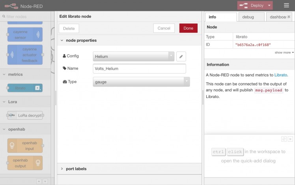
Task: Open the Librato link
Action: [281, 75]
